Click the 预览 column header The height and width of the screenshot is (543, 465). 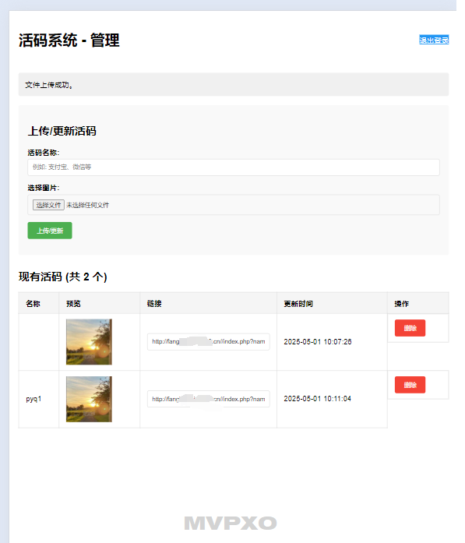coord(73,304)
